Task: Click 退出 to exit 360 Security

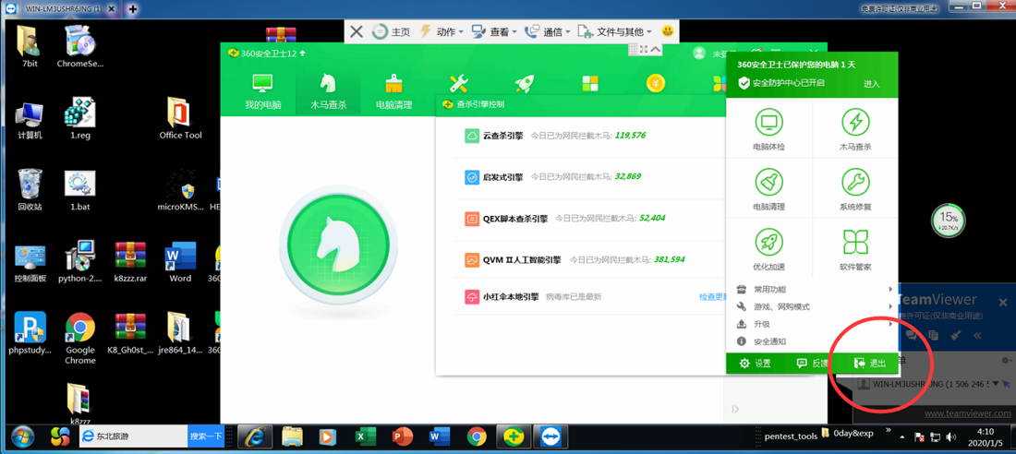Action: (869, 364)
